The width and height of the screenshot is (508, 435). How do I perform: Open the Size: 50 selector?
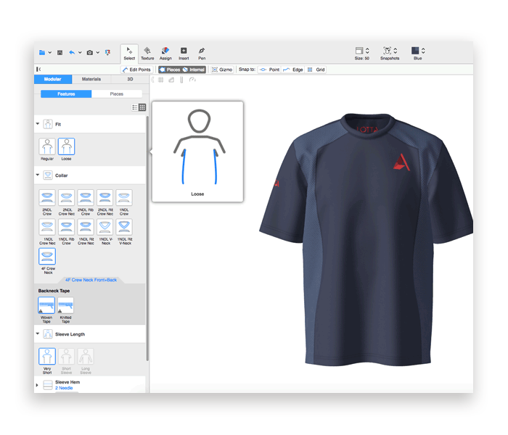[x=362, y=54]
